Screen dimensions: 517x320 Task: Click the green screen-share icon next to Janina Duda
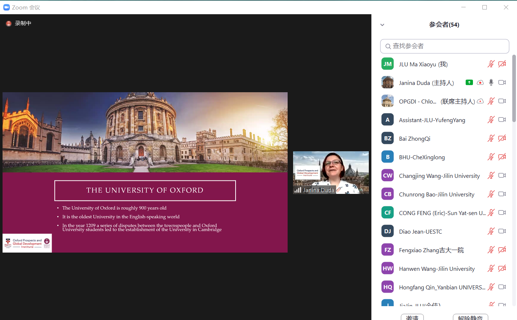(x=469, y=82)
